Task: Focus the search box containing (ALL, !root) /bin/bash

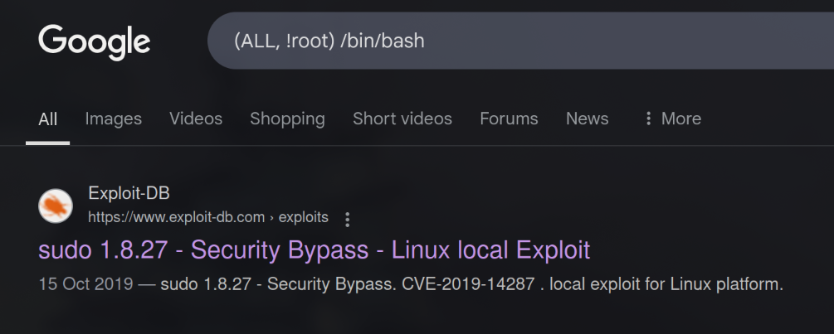Action: click(515, 41)
